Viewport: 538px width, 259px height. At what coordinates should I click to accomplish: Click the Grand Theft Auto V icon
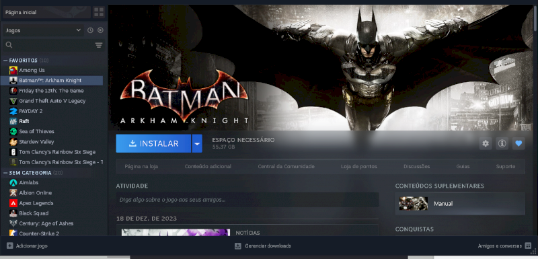pos(13,101)
